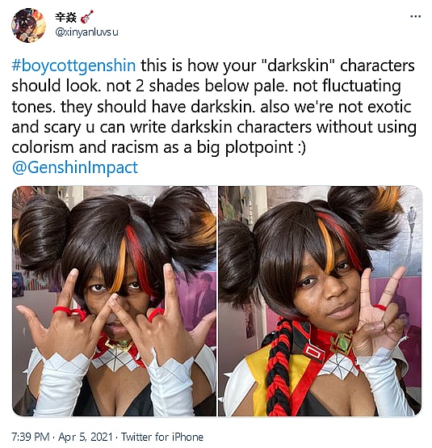
Task: Click the red ring on hand, left photo
Action: (69, 311)
